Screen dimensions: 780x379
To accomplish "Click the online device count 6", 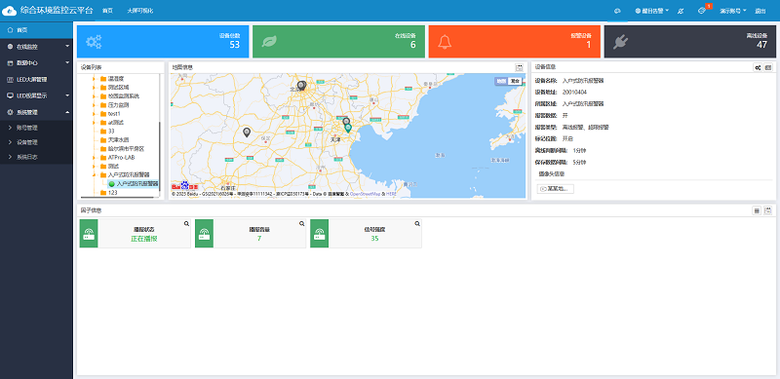I will point(412,45).
